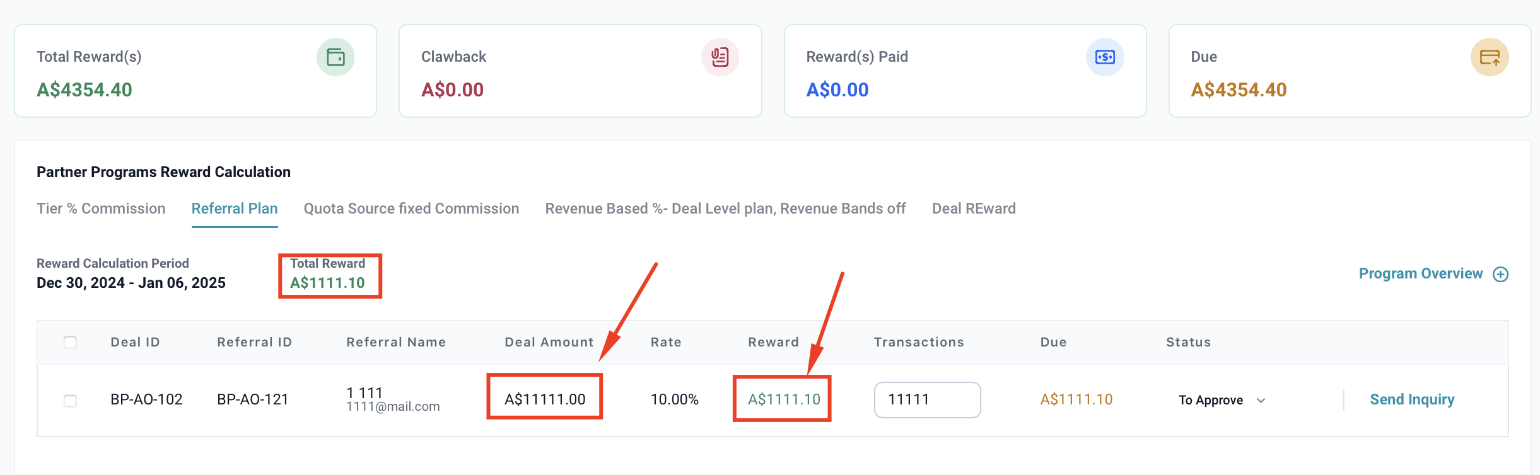
Task: Click the Reward column header
Action: pyautogui.click(x=773, y=342)
